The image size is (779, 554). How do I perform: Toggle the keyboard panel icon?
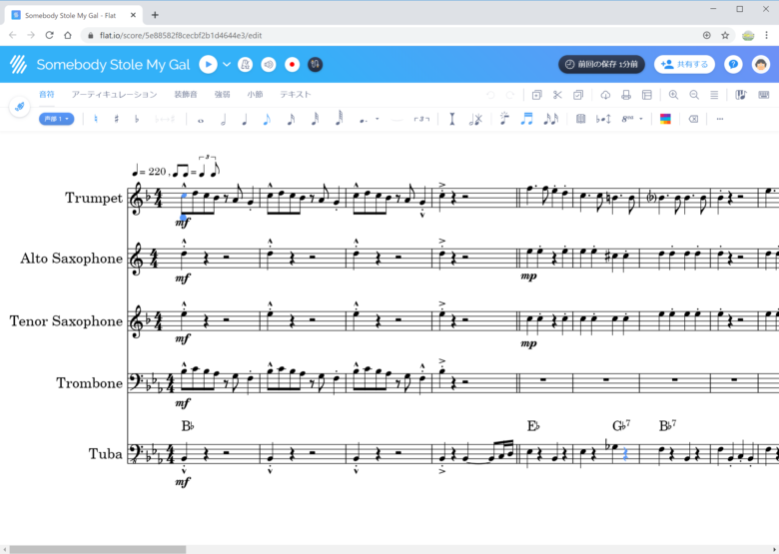764,95
